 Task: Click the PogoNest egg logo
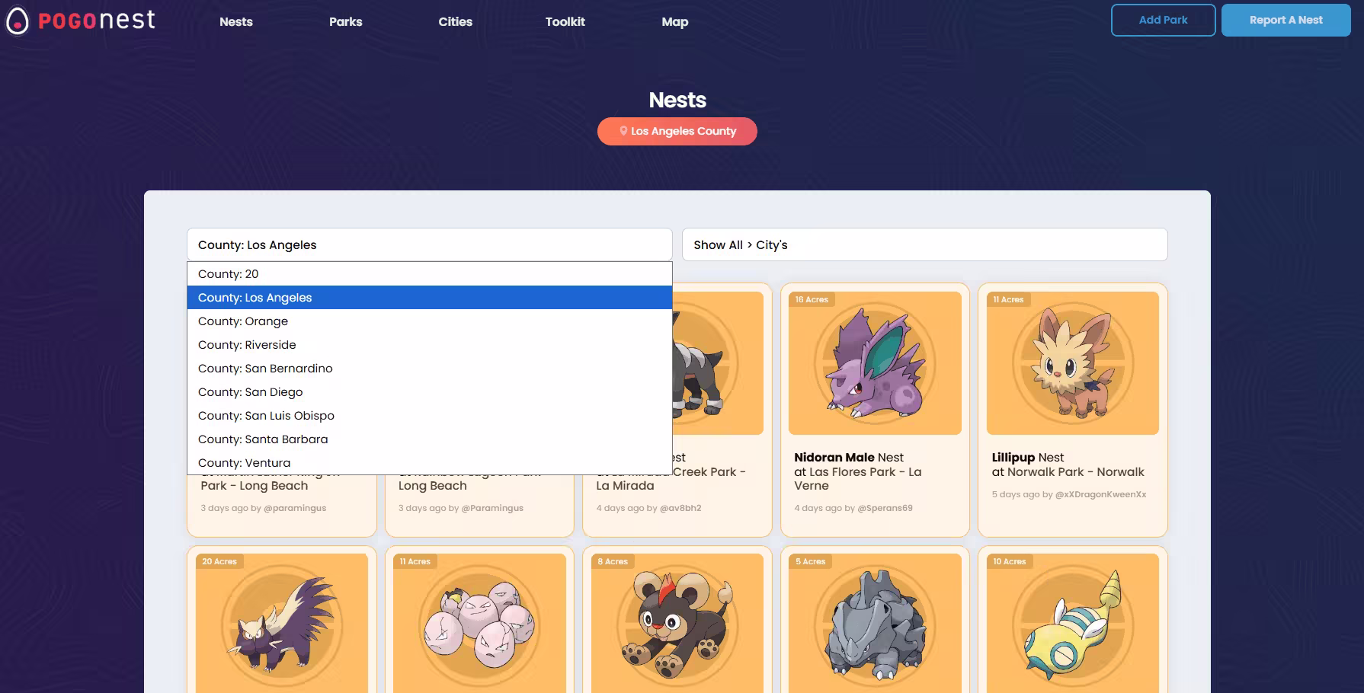17,21
